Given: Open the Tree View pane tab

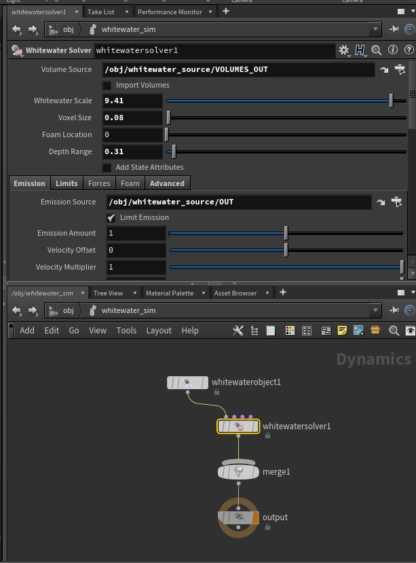Looking at the screenshot, I should (108, 293).
